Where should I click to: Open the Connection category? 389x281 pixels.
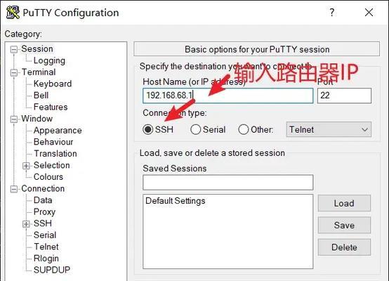[x=43, y=189]
